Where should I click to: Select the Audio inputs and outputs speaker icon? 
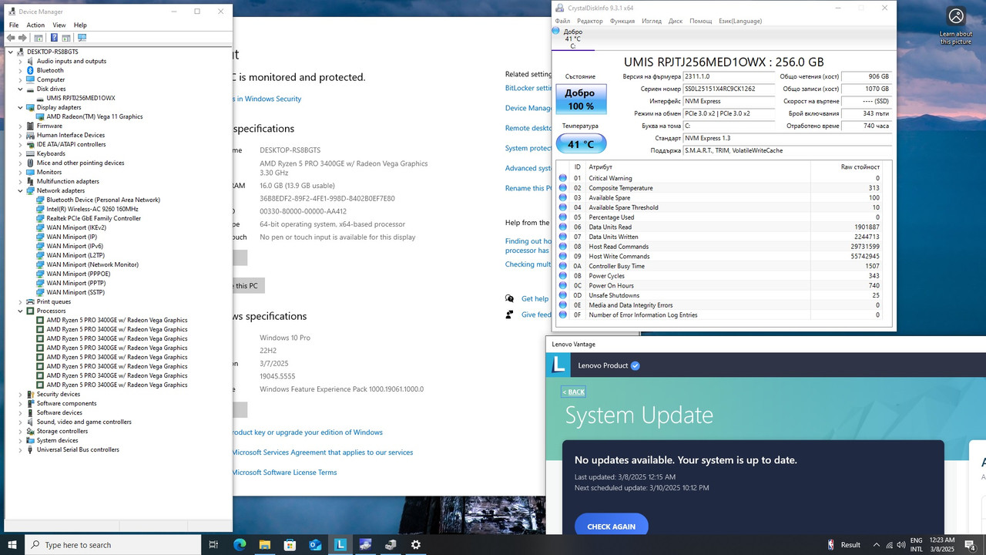point(30,61)
